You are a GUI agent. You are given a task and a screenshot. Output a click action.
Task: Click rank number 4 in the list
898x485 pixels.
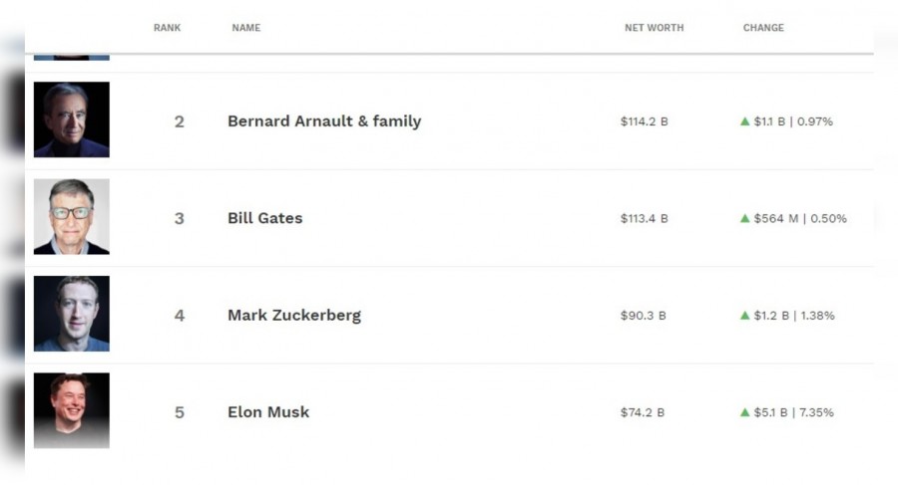[x=180, y=316]
